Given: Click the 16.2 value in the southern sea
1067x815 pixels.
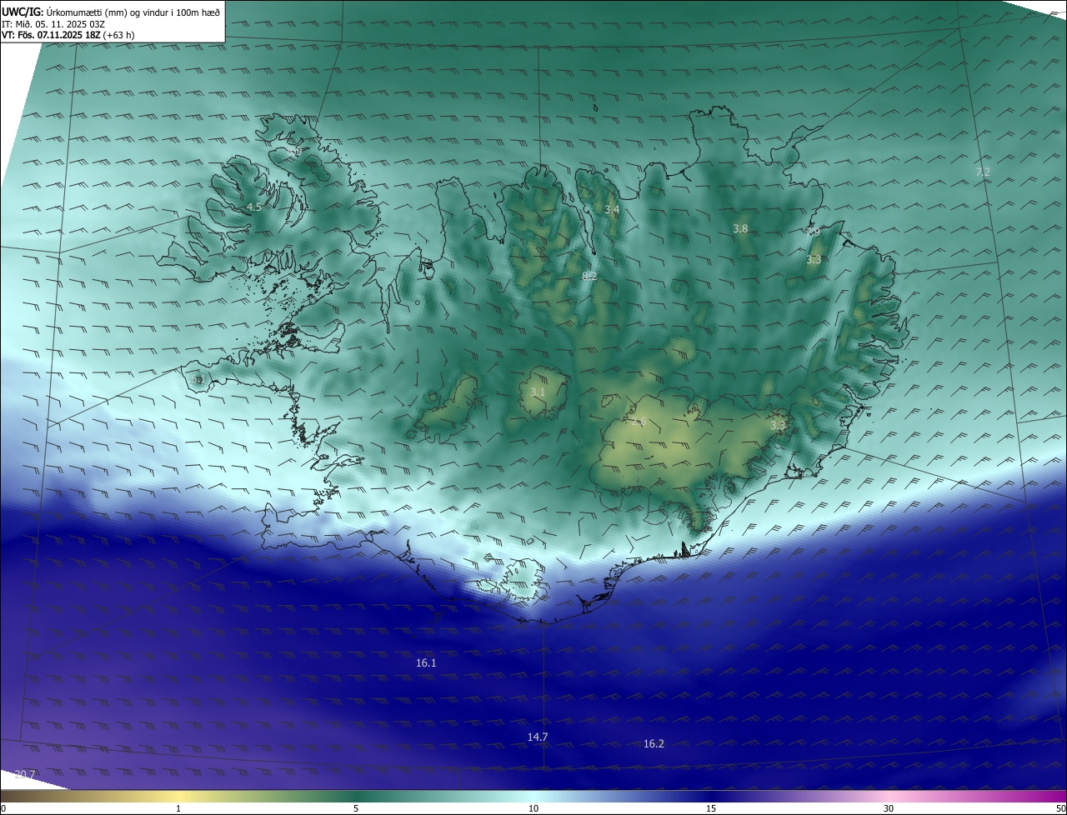Looking at the screenshot, I should coord(654,743).
